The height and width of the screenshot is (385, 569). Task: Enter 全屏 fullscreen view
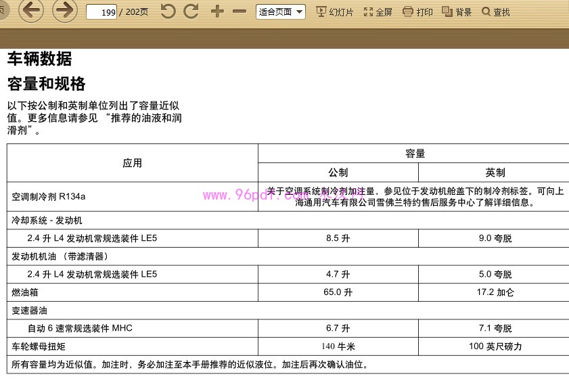coord(378,12)
